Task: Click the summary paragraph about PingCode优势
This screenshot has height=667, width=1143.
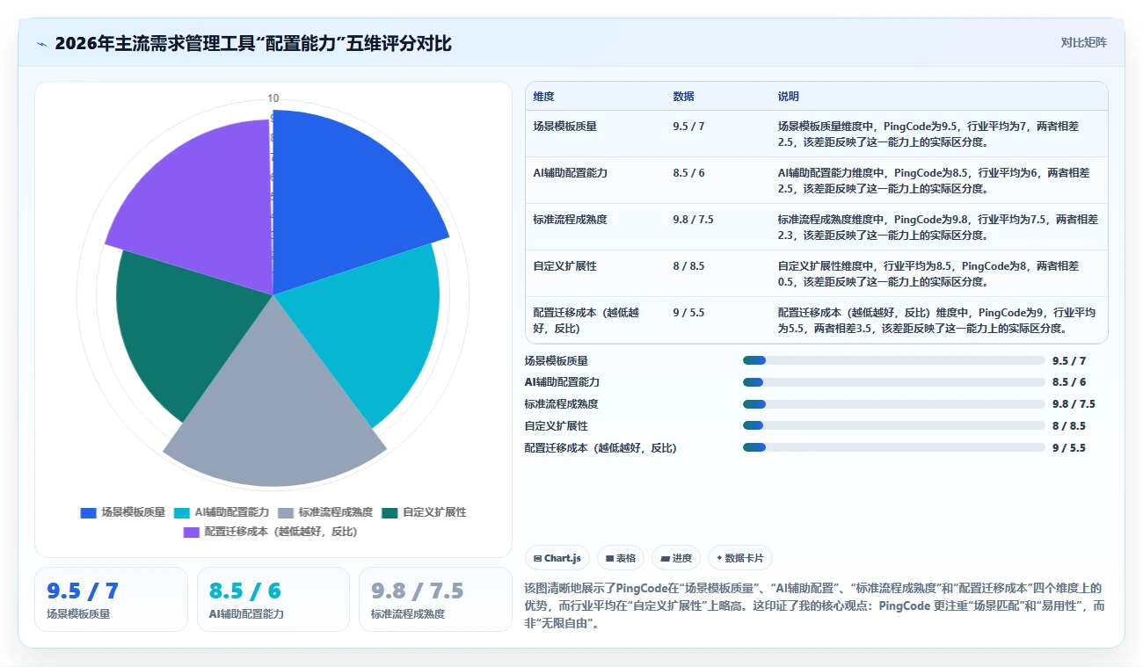Action: (x=813, y=606)
